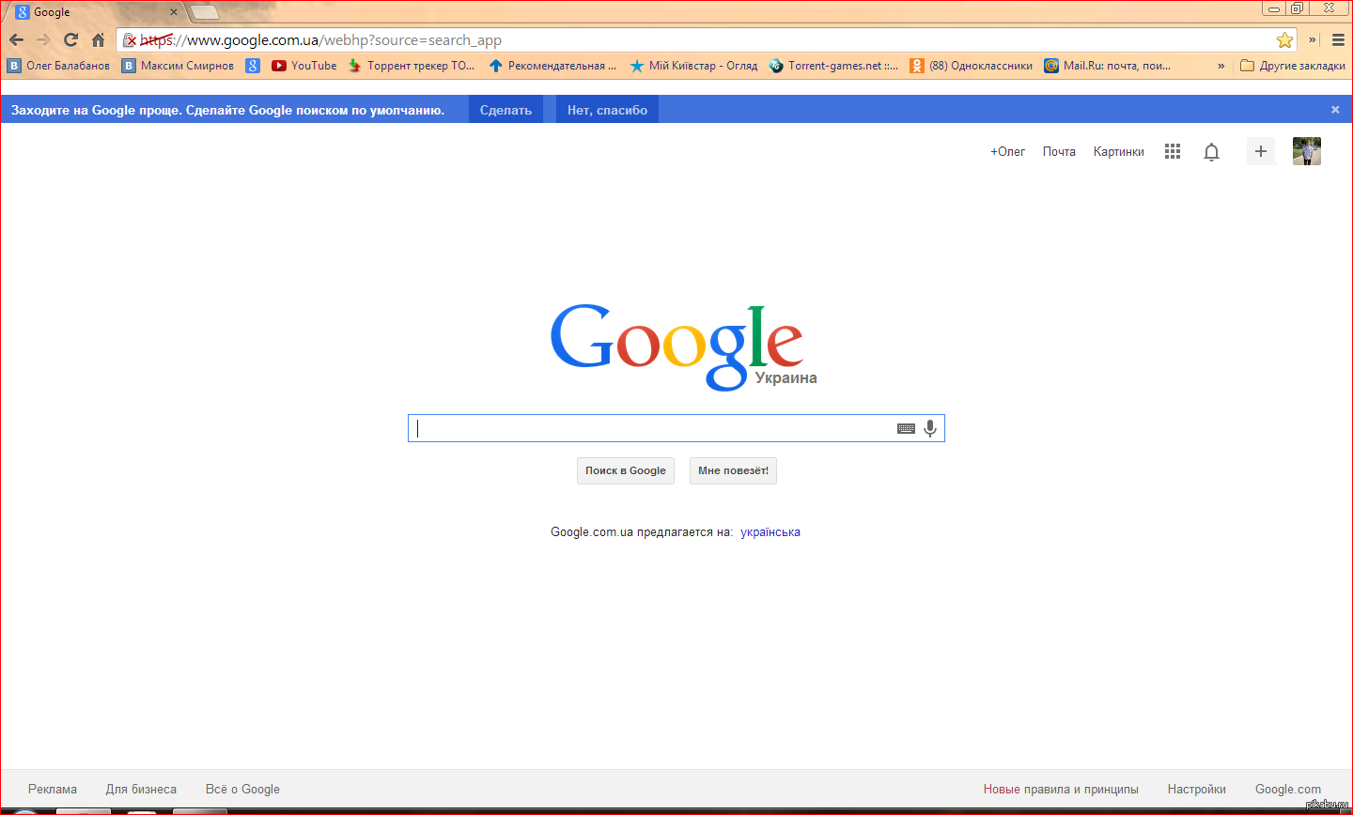Viewport: 1353px width, 815px height.
Task: Go to the browser home page icon
Action: [98, 39]
